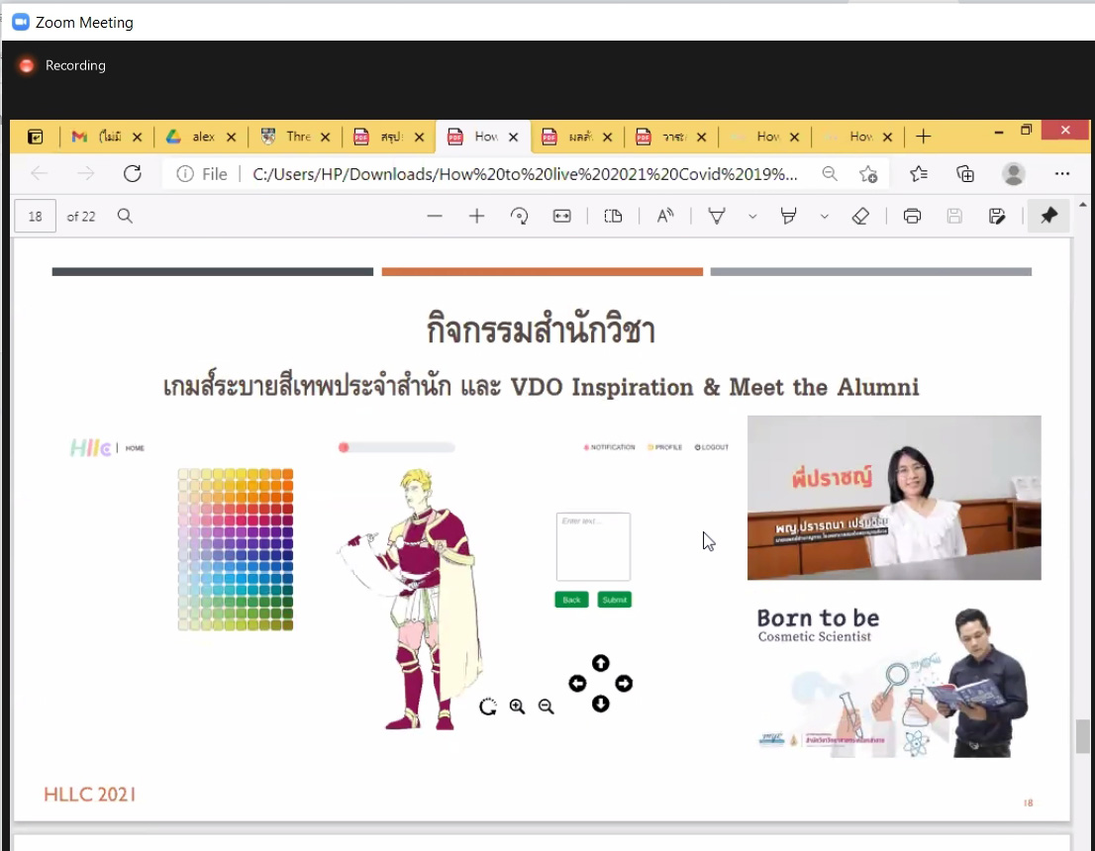Zoom out using the minus icon

pos(436,216)
